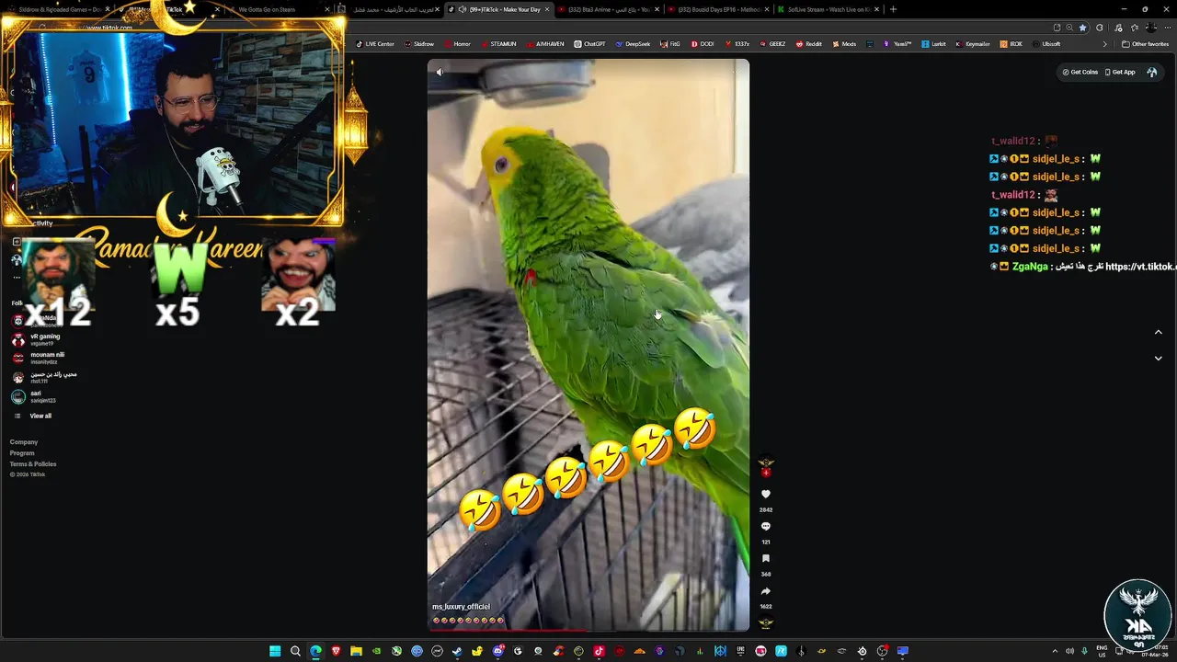
Task: Like the parrot video with heart icon
Action: 766,495
